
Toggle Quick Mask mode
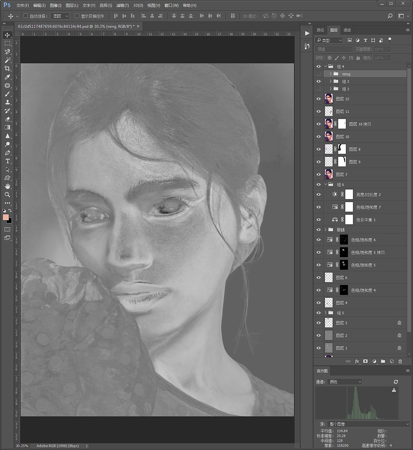click(7, 229)
